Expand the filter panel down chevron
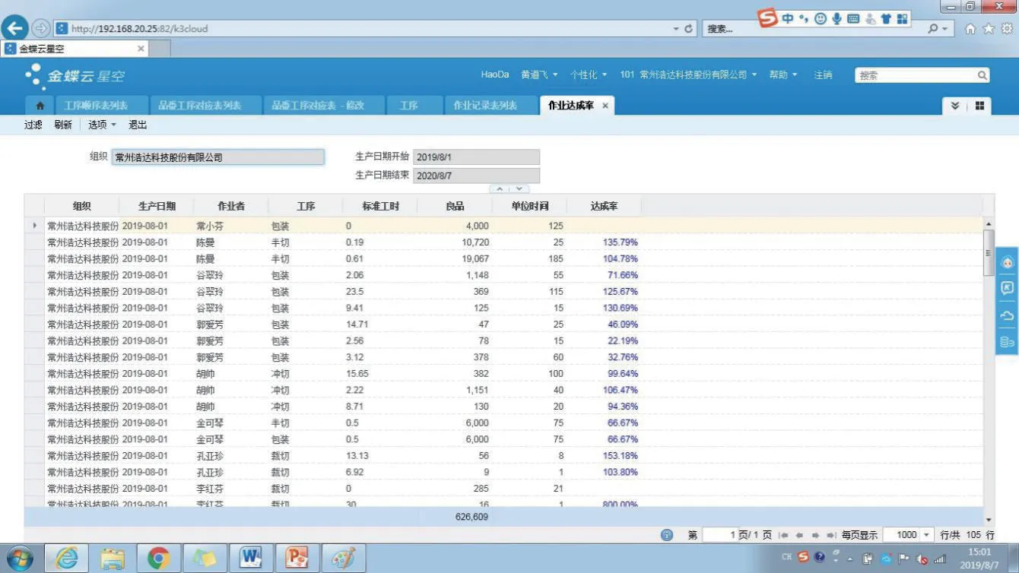This screenshot has height=573, width=1019. 519,188
